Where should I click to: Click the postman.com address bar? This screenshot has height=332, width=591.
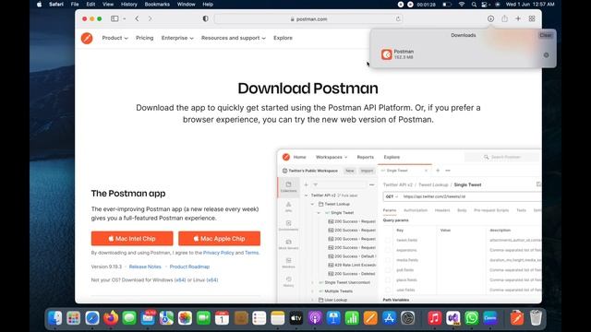tap(308, 18)
